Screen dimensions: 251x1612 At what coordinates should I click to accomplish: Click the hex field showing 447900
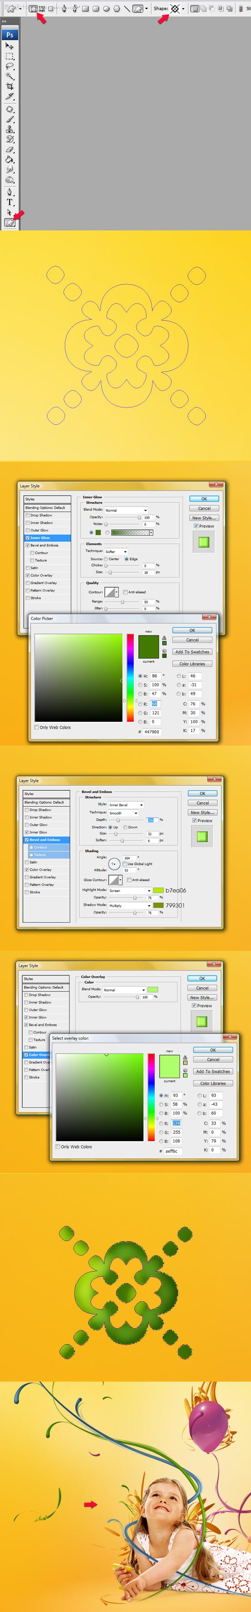[152, 731]
